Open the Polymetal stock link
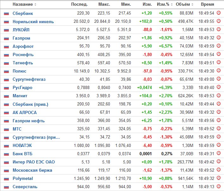 coord(23,178)
